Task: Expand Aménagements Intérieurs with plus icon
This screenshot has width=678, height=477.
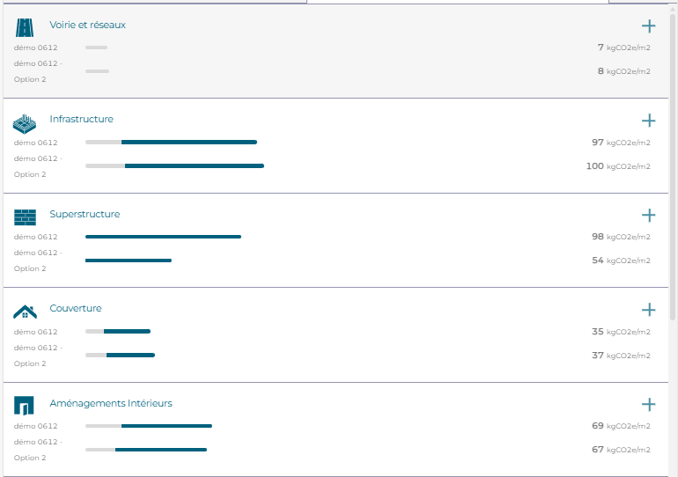Action: click(x=648, y=405)
